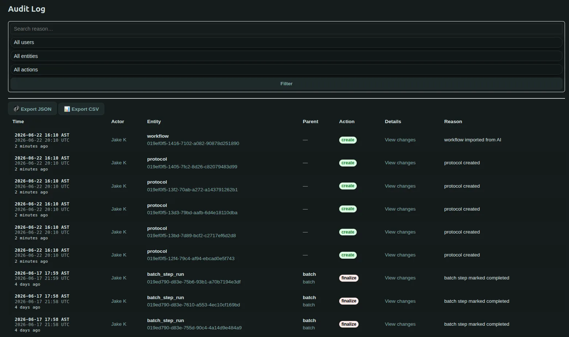
Task: Click the Action column header
Action: (x=347, y=122)
